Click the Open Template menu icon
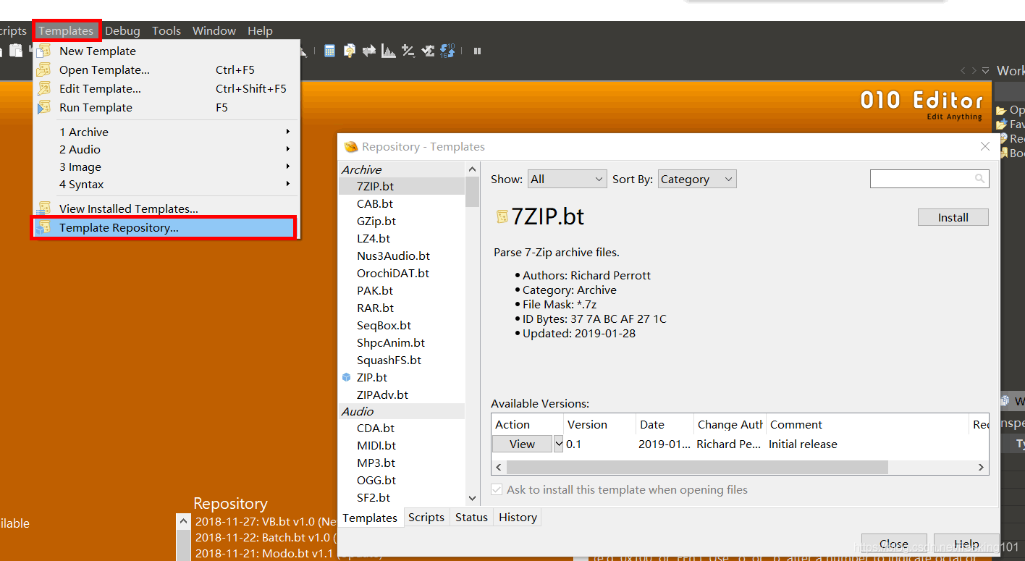The height and width of the screenshot is (561, 1025). pyautogui.click(x=44, y=69)
